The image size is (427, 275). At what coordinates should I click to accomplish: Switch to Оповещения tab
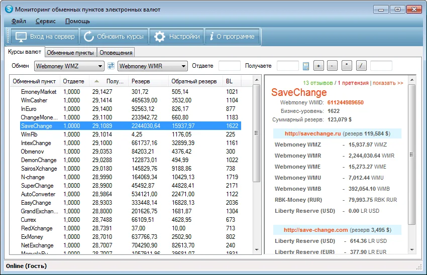pyautogui.click(x=116, y=53)
